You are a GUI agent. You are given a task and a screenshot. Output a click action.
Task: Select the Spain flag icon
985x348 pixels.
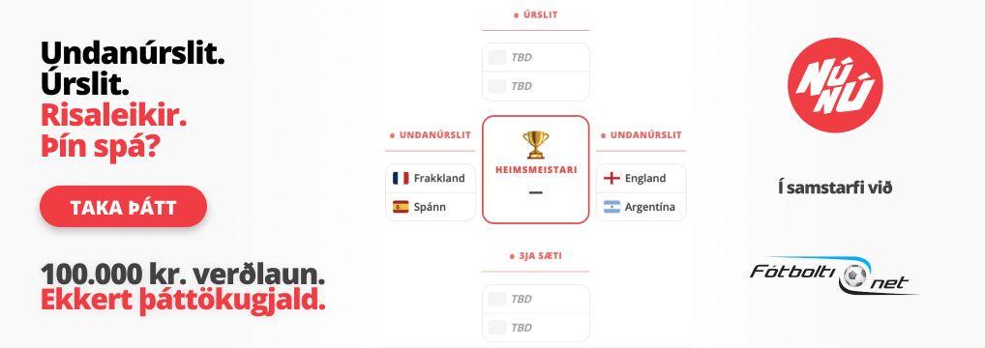coord(401,207)
